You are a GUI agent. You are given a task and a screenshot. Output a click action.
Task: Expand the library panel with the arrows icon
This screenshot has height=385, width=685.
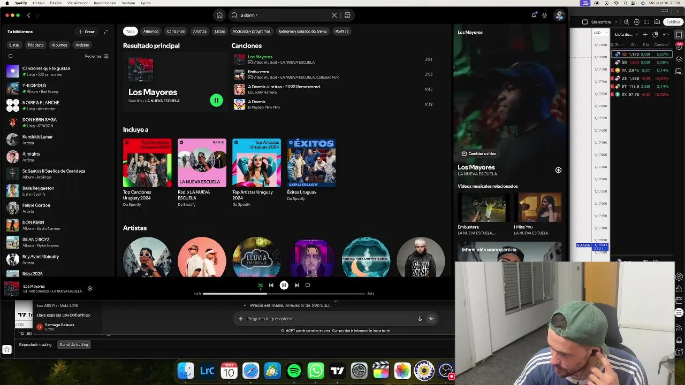[105, 32]
